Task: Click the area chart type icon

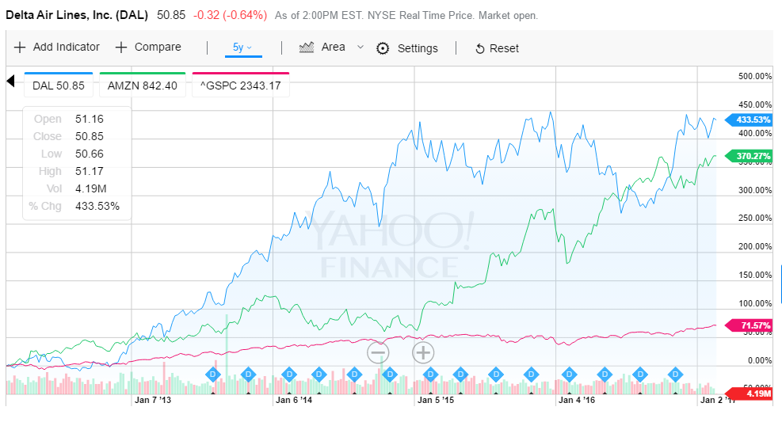Action: tap(306, 48)
